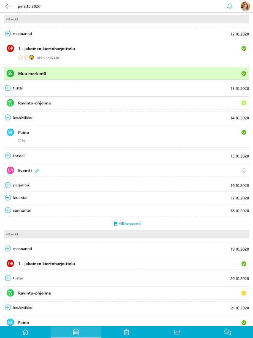
Task: Toggle the yellow Ravinto-ohjelma checkmark on 20.10.2020
Action: [244, 293]
